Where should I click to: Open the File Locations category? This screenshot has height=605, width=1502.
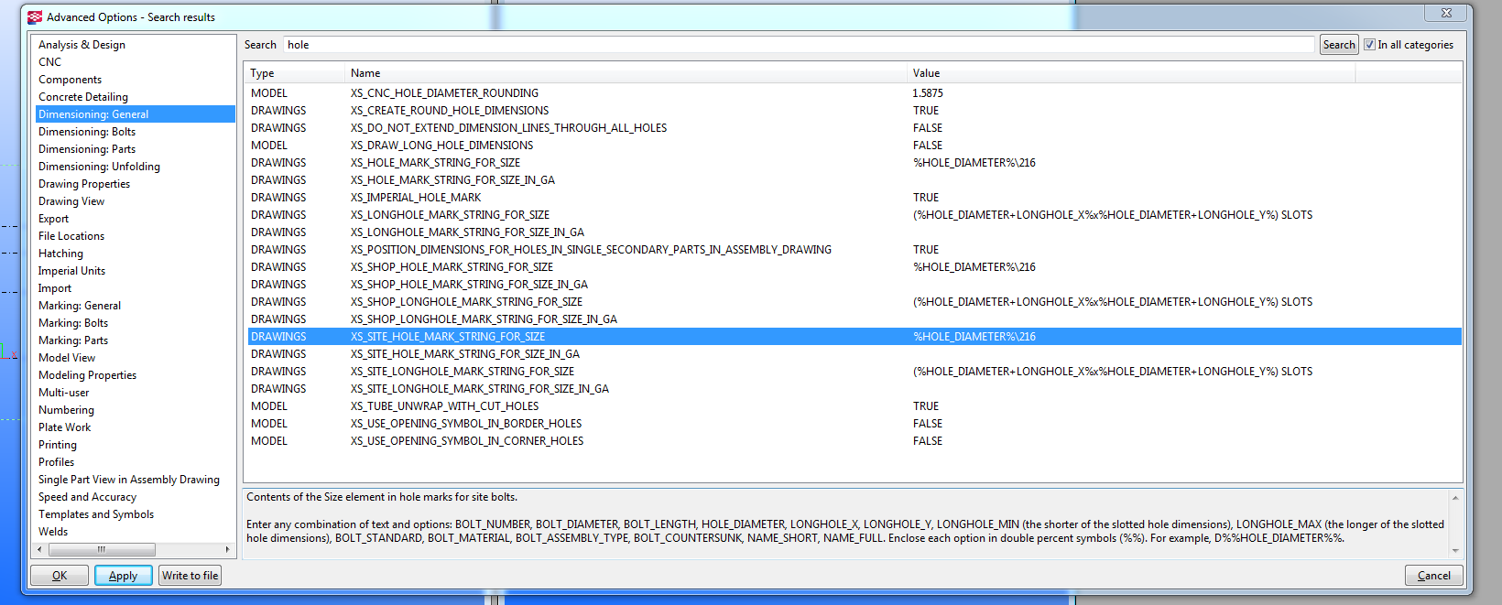71,236
